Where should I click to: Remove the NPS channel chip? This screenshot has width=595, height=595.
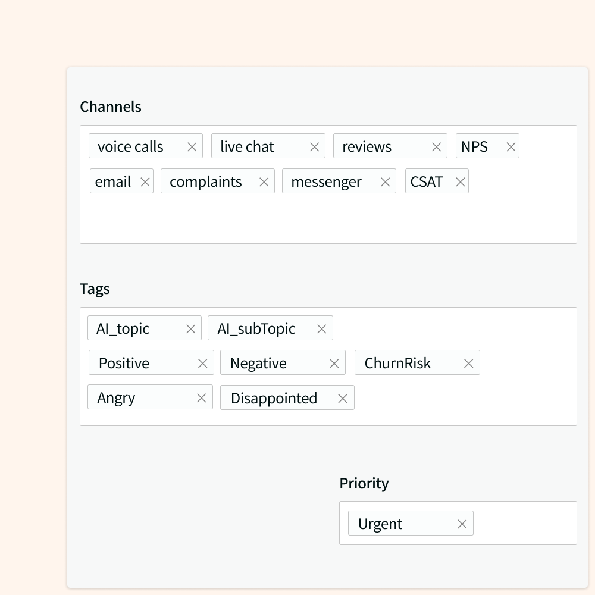pos(510,146)
